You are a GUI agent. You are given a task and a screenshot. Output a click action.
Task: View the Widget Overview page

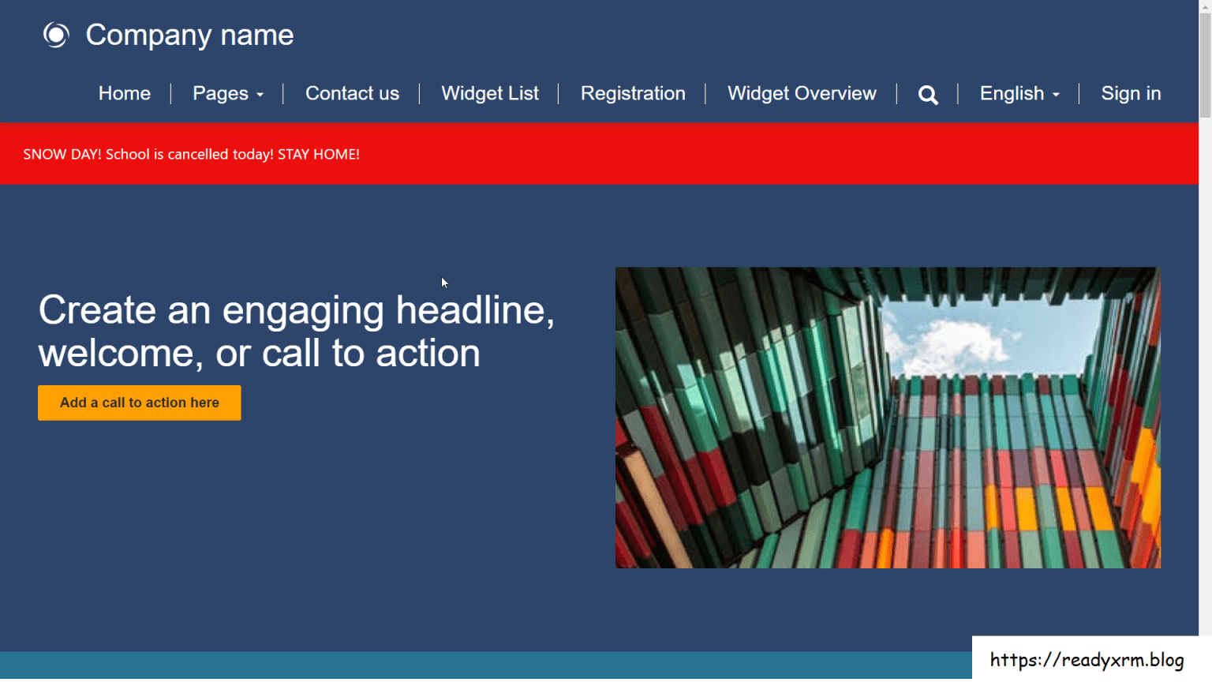click(802, 93)
